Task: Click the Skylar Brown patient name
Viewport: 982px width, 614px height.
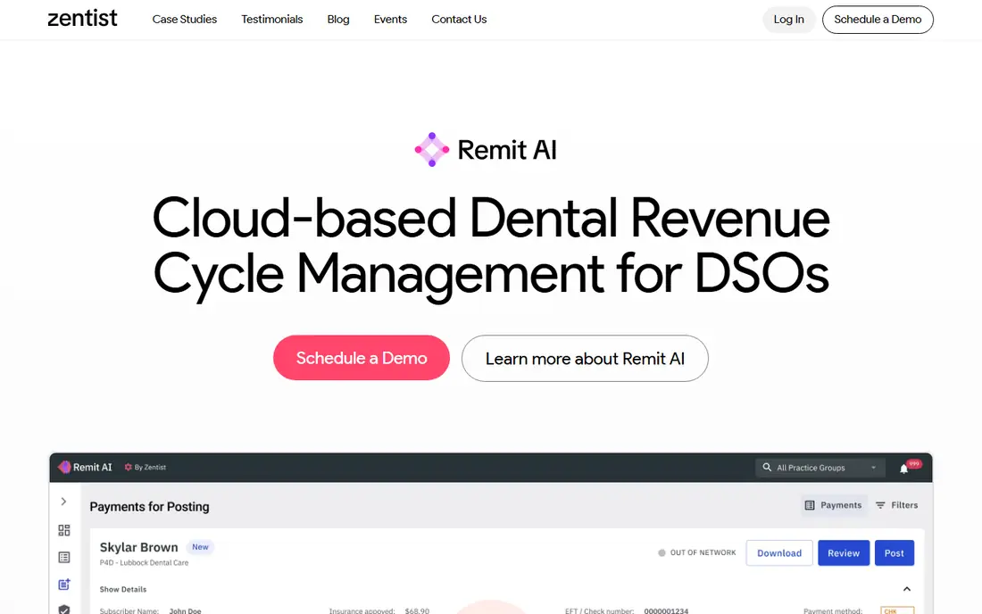Action: (139, 547)
